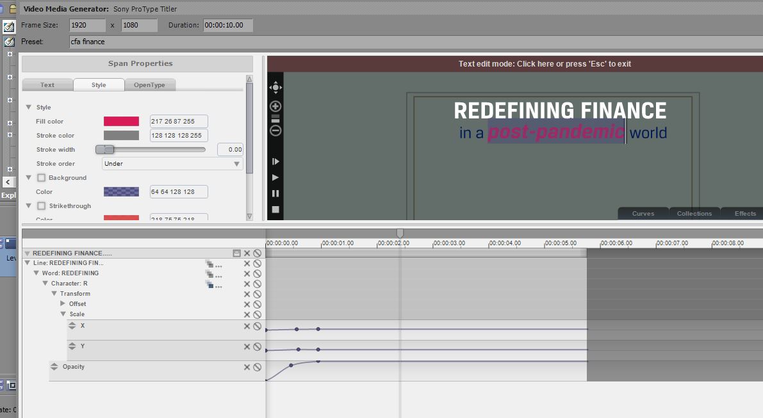Pause the preview playback
763x418 pixels.
point(275,193)
